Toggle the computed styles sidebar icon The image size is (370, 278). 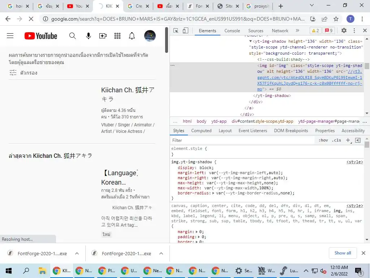point(358,140)
